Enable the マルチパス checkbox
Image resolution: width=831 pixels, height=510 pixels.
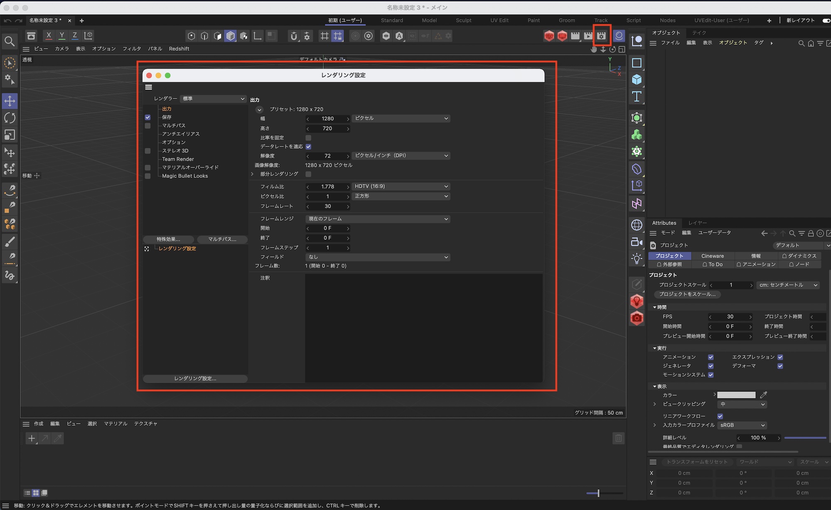coord(148,125)
